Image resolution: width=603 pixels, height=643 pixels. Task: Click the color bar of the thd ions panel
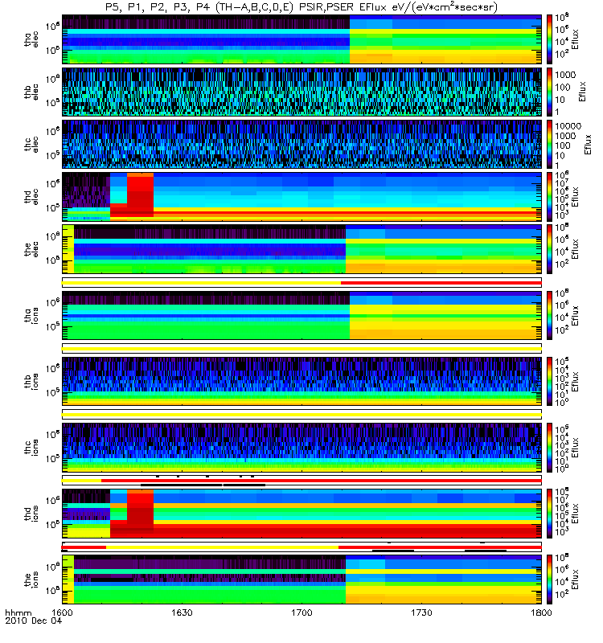coord(549,514)
